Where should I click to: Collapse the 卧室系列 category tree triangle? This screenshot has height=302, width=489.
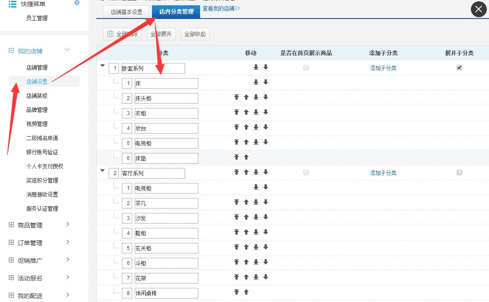[x=102, y=66]
